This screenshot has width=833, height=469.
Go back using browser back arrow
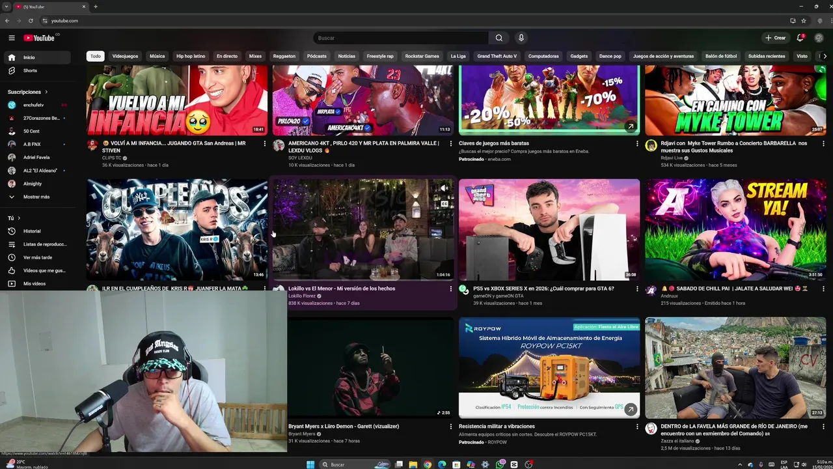point(7,21)
